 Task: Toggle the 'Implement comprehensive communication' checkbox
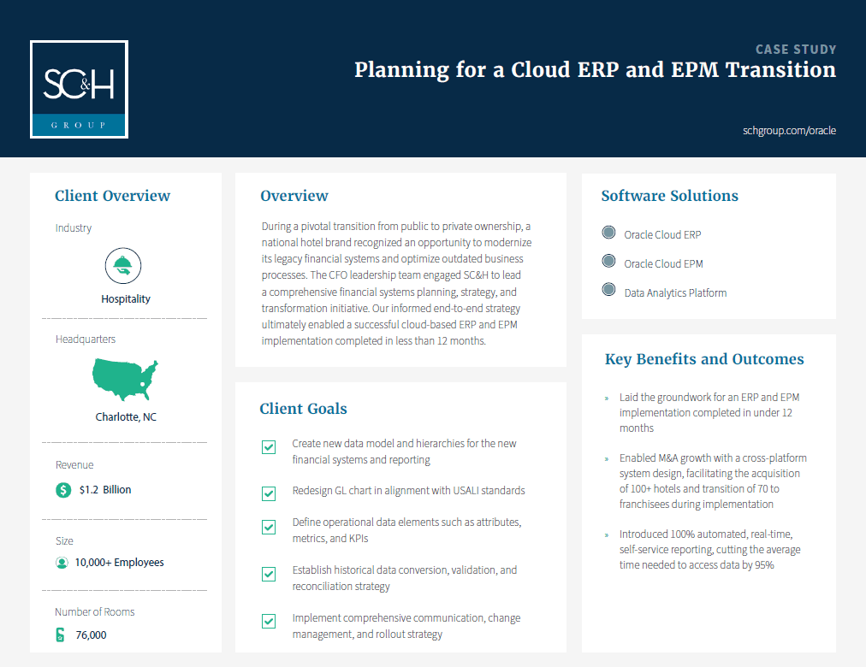click(x=269, y=621)
